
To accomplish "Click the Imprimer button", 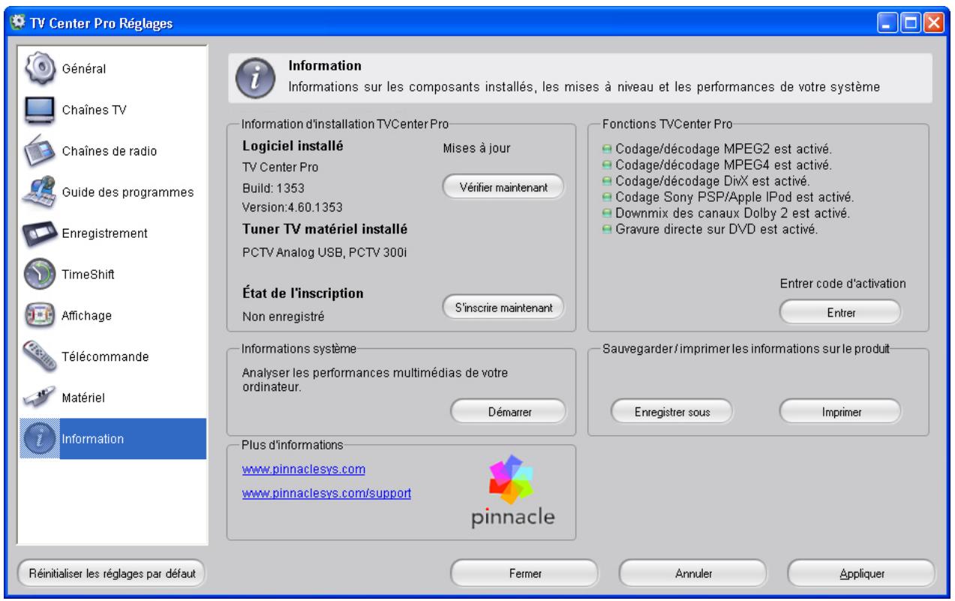I will point(839,411).
